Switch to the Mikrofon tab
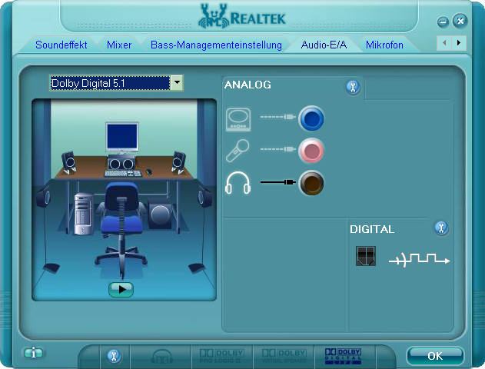The image size is (485, 369). click(x=384, y=45)
